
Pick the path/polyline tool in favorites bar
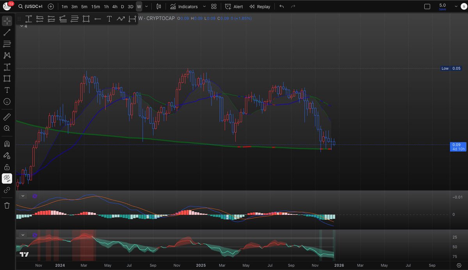pyautogui.click(x=121, y=18)
